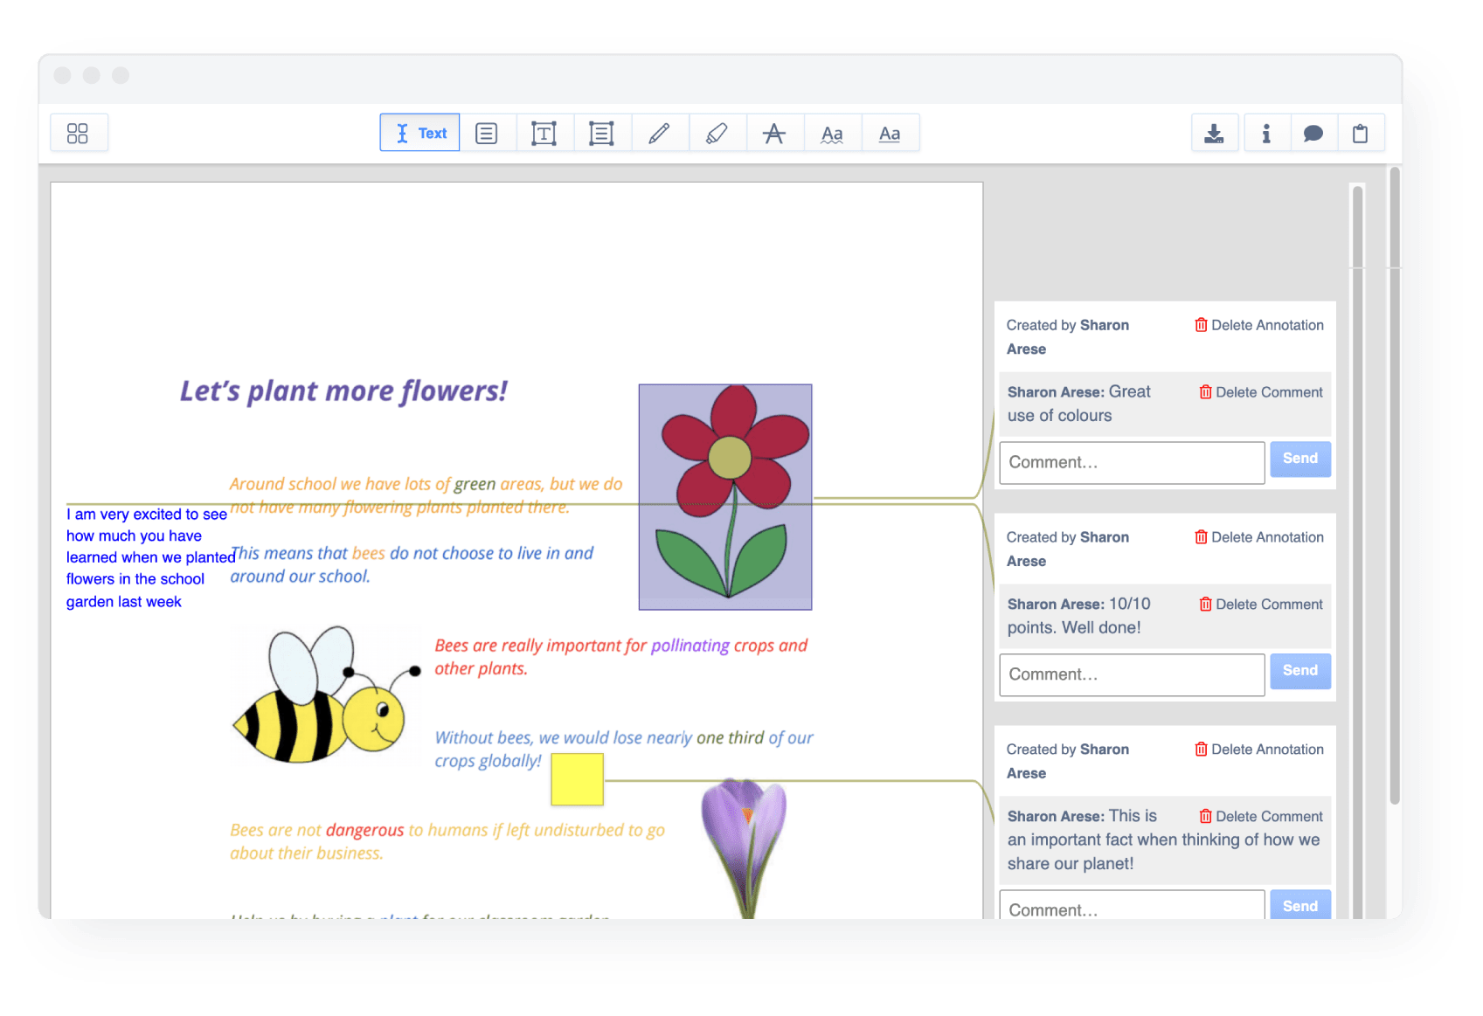Screen dimensions: 1483x1016
Task: Focus comment field under 'Great use of colours'
Action: [1132, 462]
